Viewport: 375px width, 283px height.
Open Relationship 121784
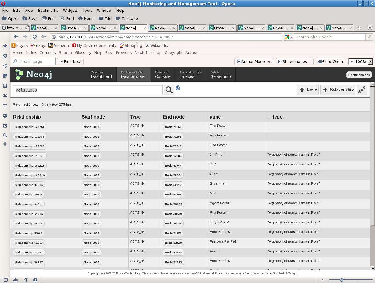(30, 127)
